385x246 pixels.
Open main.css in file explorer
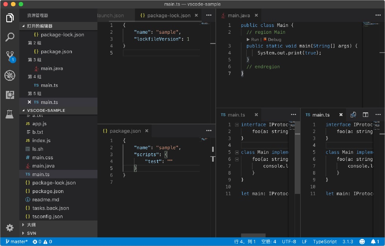pyautogui.click(x=59, y=157)
